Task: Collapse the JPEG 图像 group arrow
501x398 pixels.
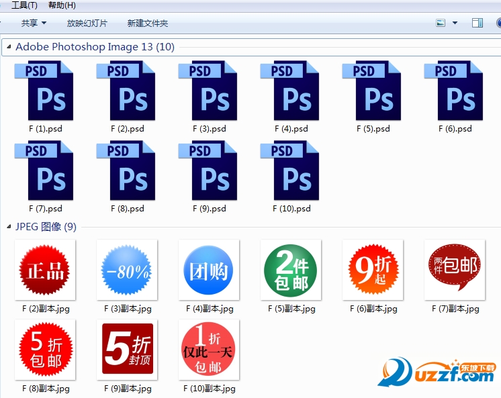Action: [9, 226]
